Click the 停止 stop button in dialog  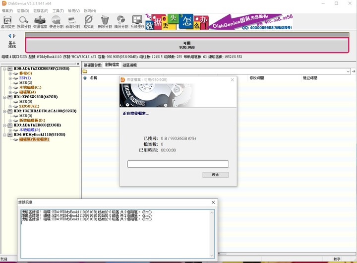point(215,175)
